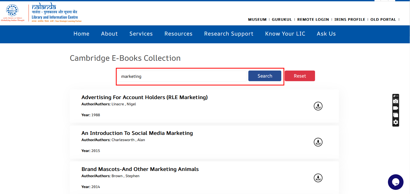Open the Services menu
The image size is (410, 194).
pyautogui.click(x=141, y=34)
